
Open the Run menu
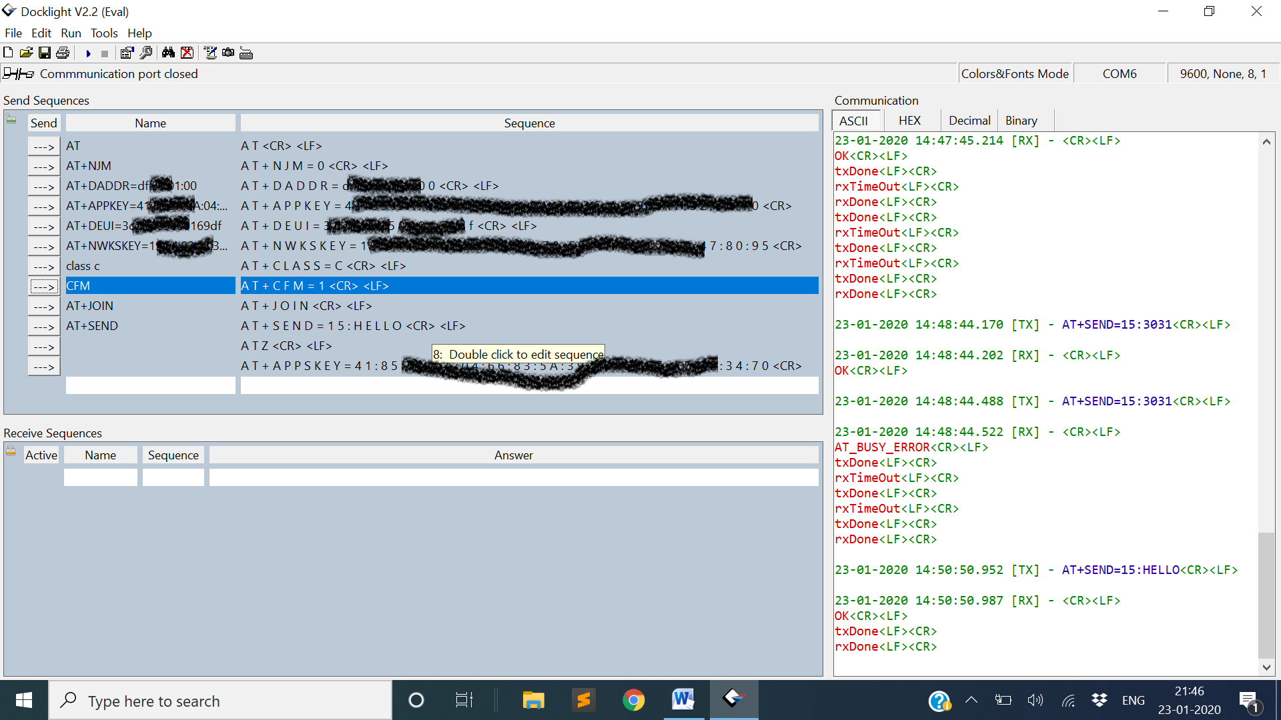click(71, 33)
